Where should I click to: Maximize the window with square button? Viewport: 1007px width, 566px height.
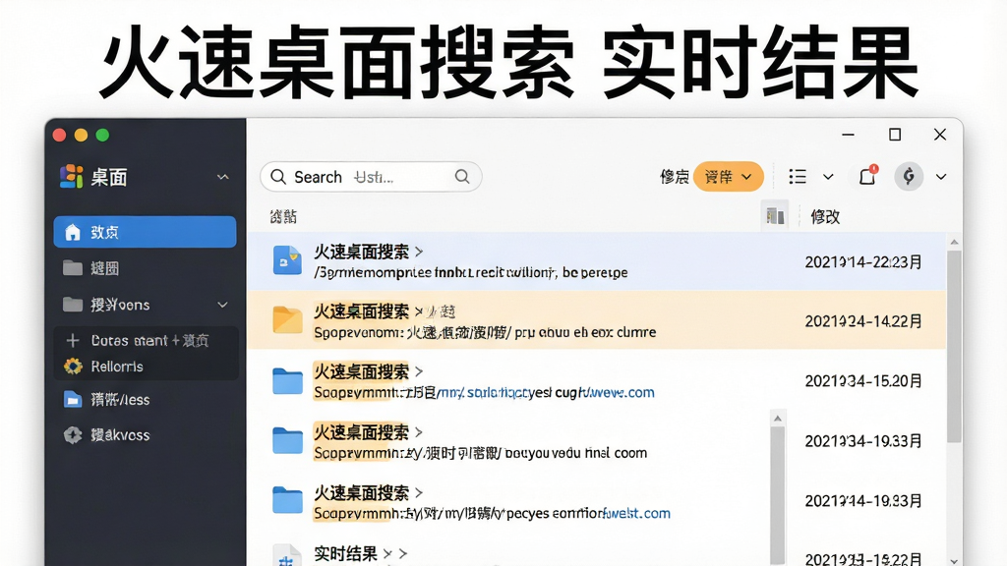[x=895, y=134]
